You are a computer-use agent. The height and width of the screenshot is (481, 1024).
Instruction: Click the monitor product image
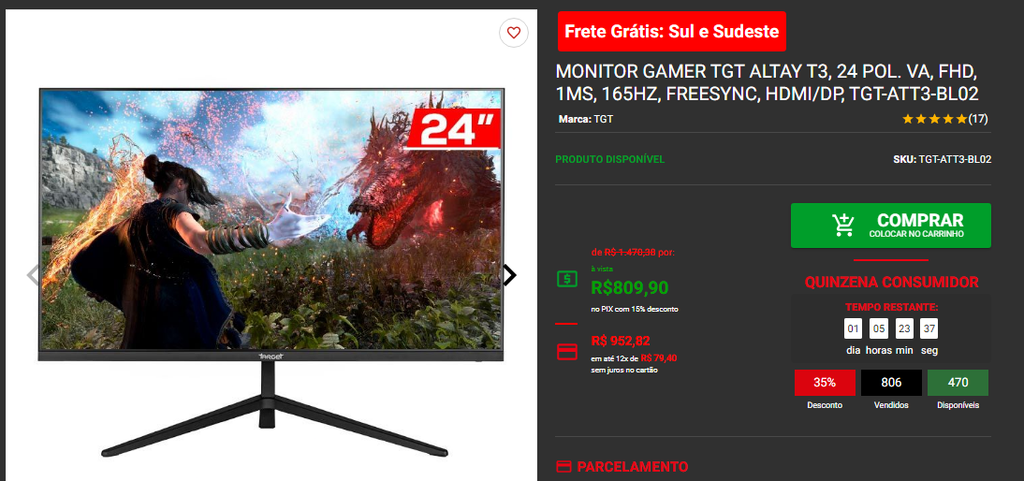tap(271, 272)
